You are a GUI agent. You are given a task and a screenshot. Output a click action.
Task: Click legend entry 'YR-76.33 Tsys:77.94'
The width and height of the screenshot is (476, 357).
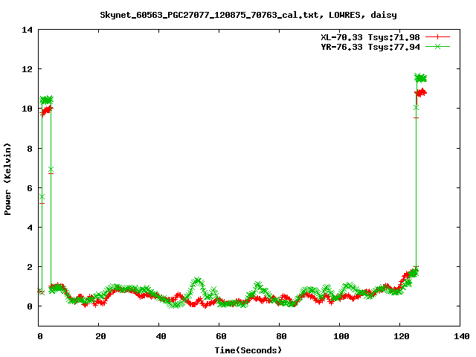point(370,47)
